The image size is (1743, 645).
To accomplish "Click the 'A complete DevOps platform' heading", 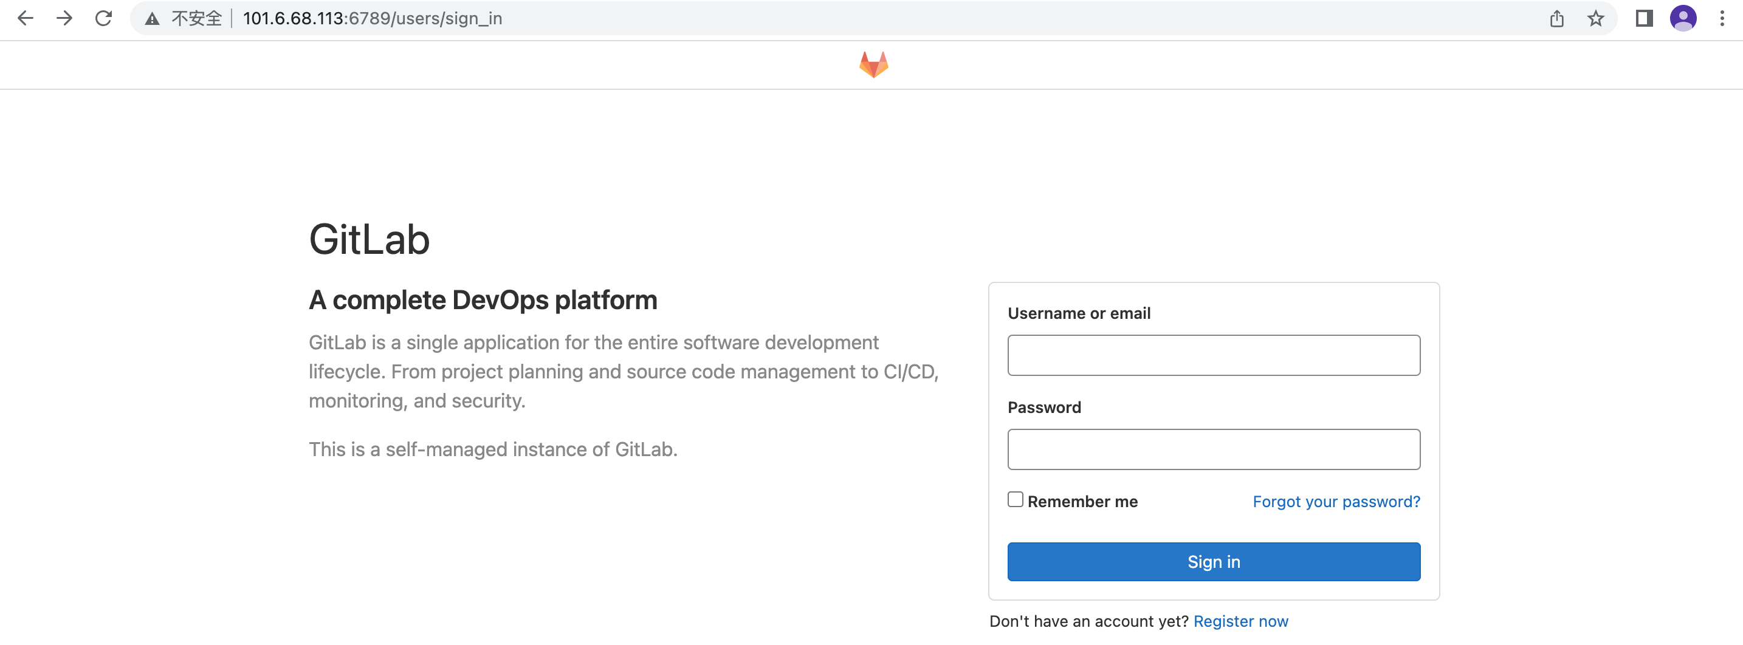I will coord(483,300).
